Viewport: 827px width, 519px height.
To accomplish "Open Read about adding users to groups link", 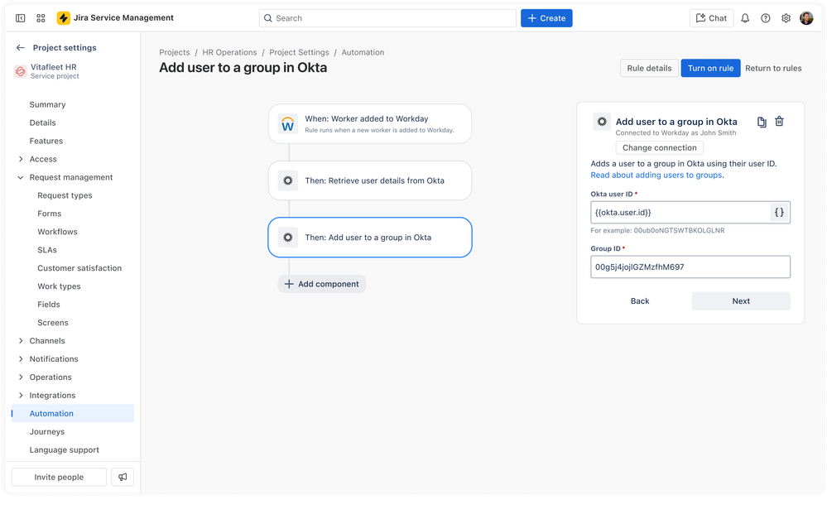I will (656, 175).
